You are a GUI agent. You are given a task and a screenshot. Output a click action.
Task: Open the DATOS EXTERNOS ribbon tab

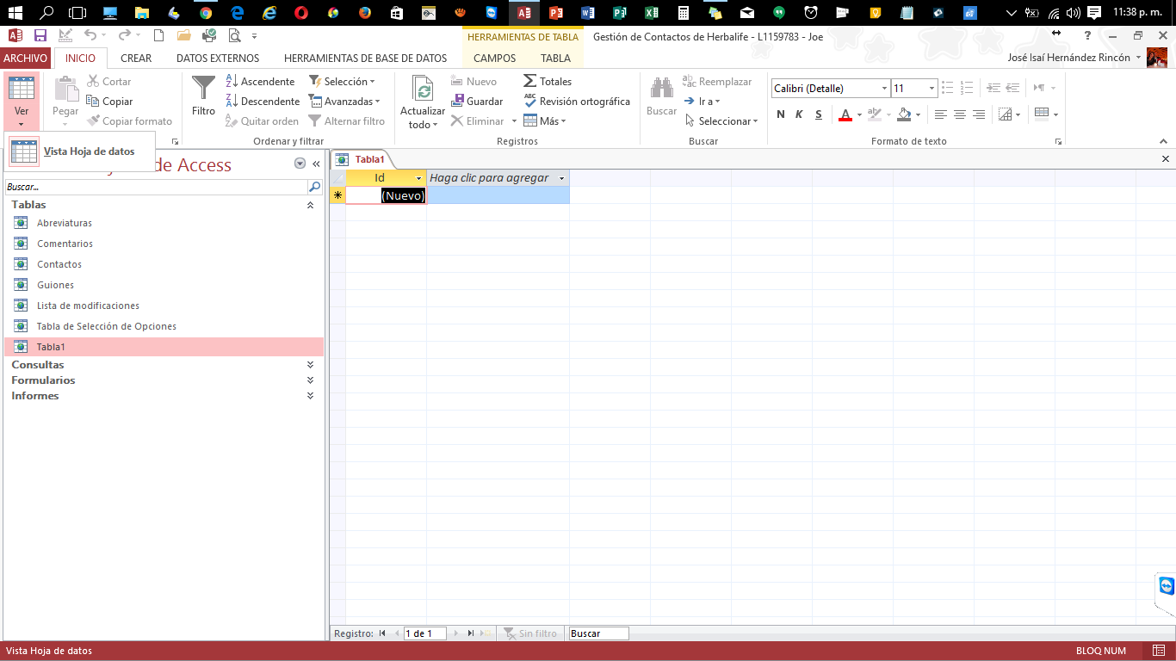pos(217,59)
